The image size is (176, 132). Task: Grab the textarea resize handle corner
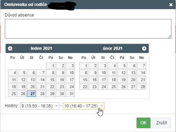click(170, 37)
